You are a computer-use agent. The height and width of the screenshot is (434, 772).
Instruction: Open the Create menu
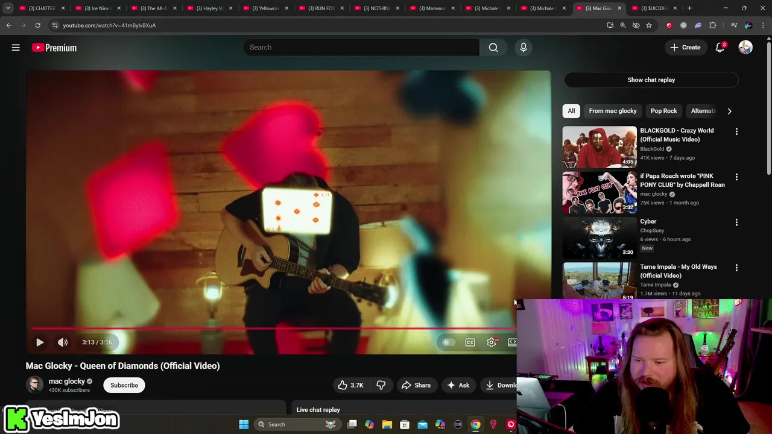click(685, 48)
